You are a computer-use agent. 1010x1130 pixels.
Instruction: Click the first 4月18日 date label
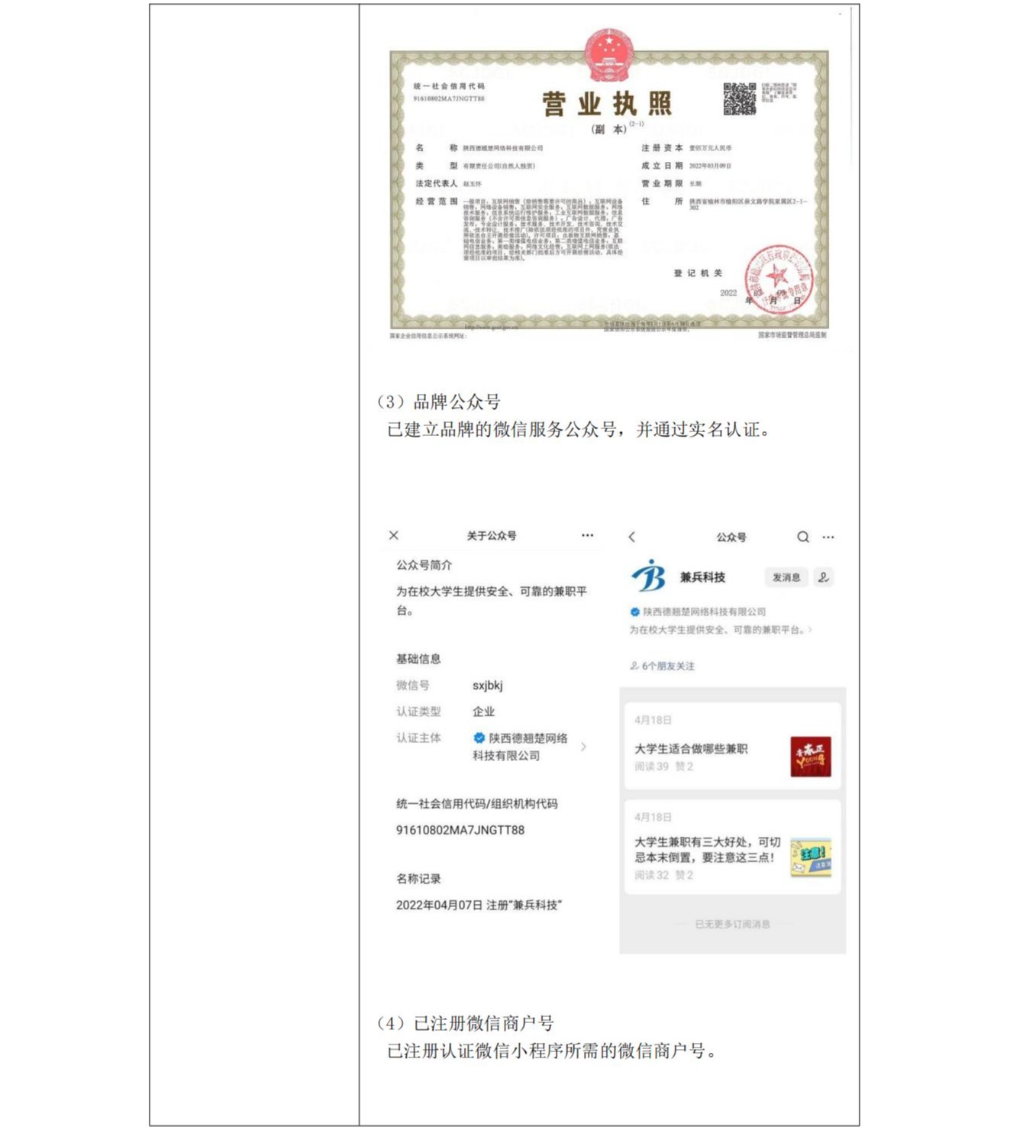653,720
